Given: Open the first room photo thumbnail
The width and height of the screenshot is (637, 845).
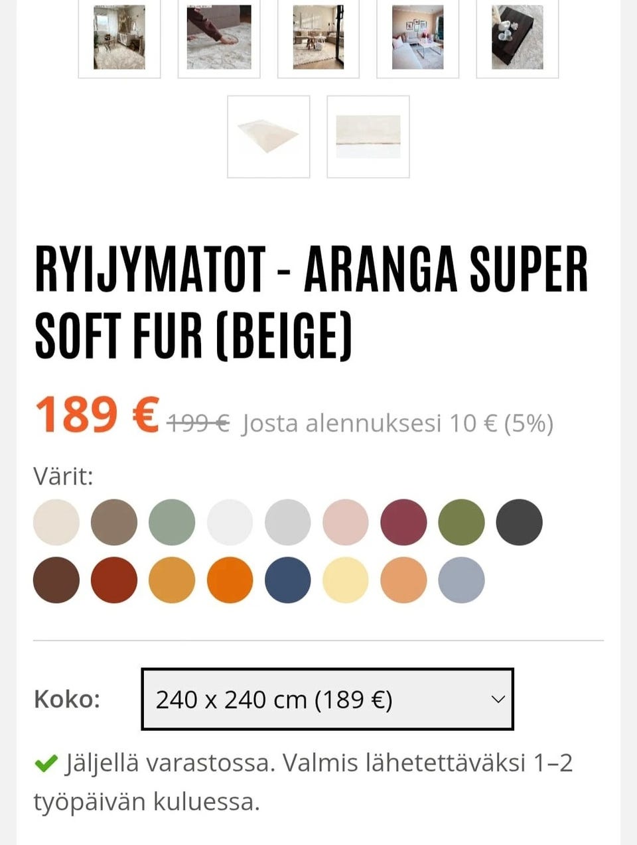Looking at the screenshot, I should [119, 38].
